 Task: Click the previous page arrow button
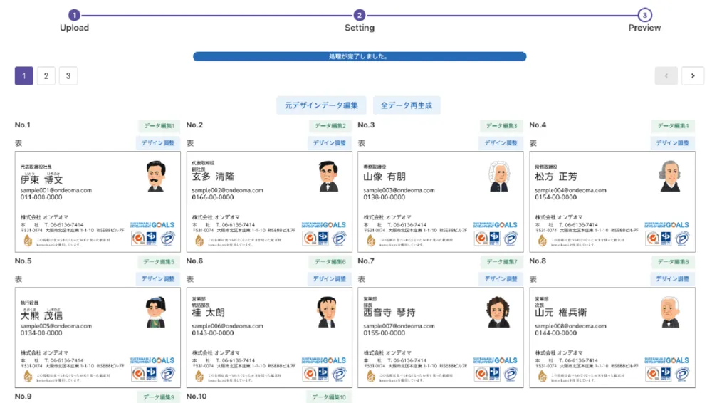tap(666, 76)
